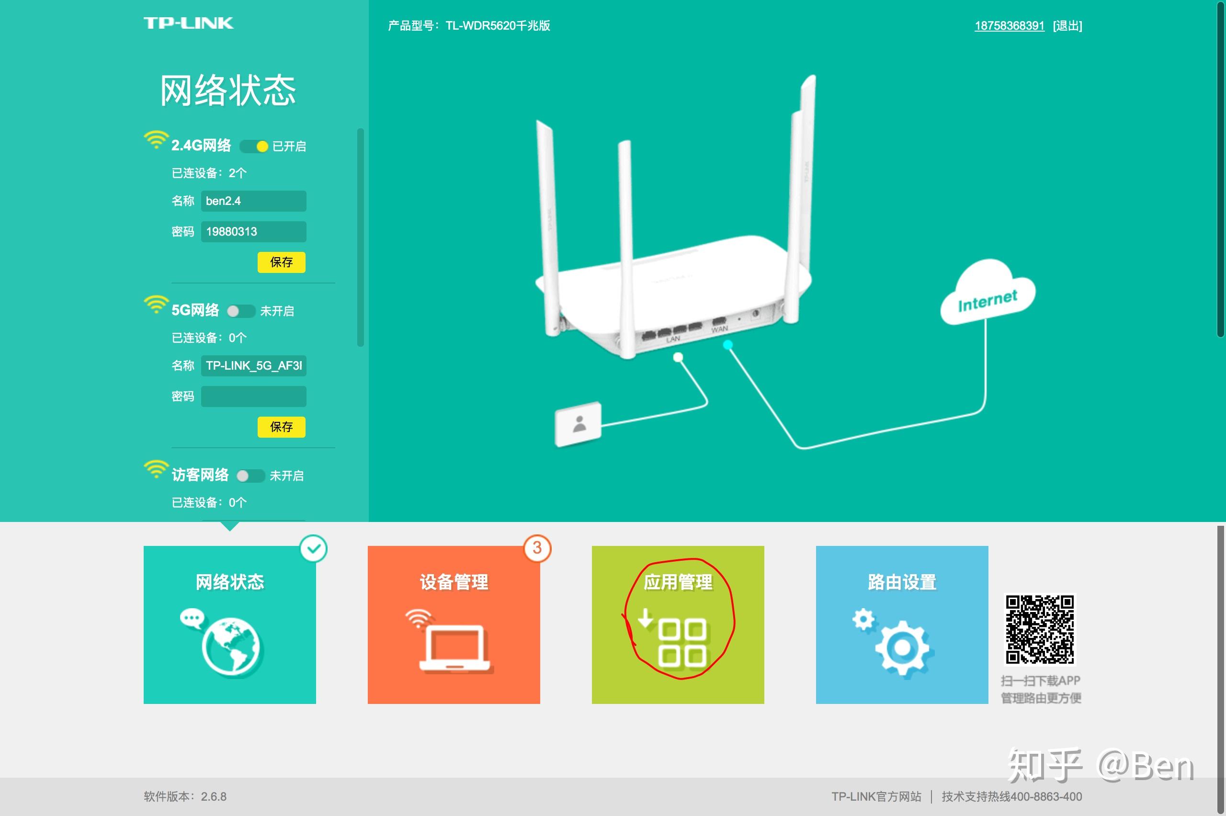Click the 软件版本: 2.6.8 text
Image resolution: width=1226 pixels, height=816 pixels.
(x=185, y=796)
